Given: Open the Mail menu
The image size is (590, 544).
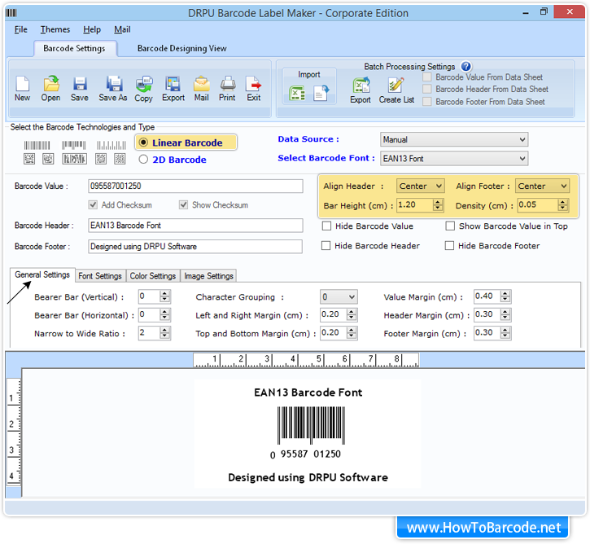Looking at the screenshot, I should (122, 29).
